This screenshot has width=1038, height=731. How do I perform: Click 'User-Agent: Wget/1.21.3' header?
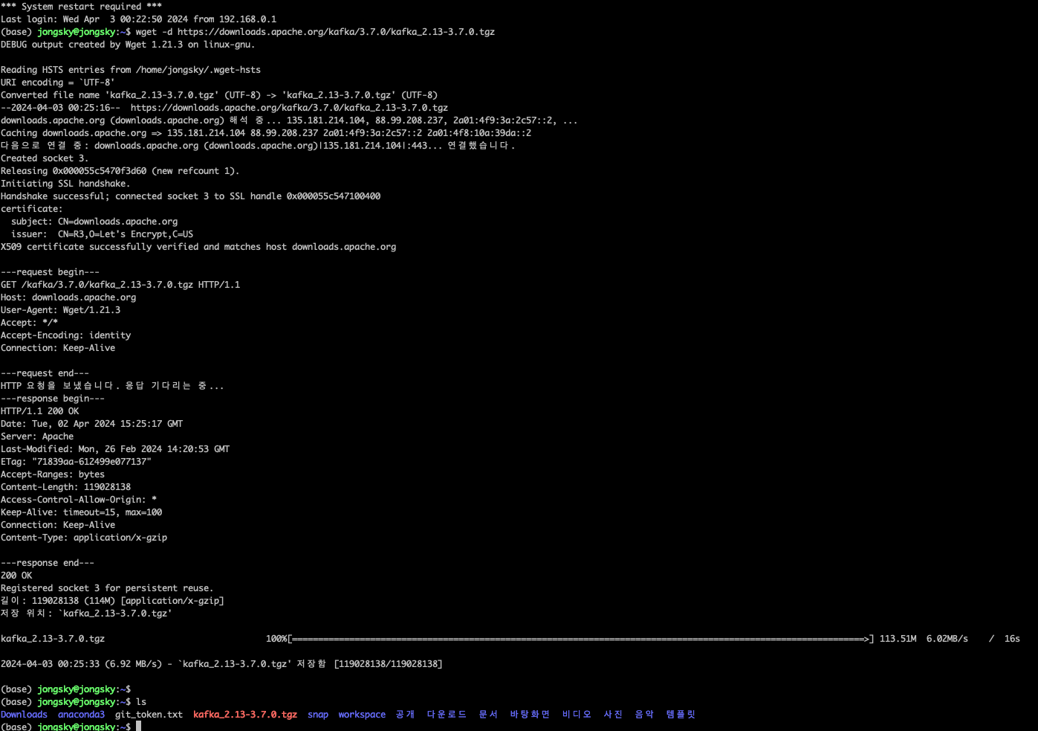pos(60,310)
